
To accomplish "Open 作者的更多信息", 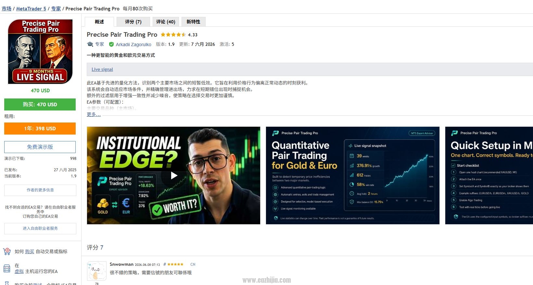I will point(40,190).
